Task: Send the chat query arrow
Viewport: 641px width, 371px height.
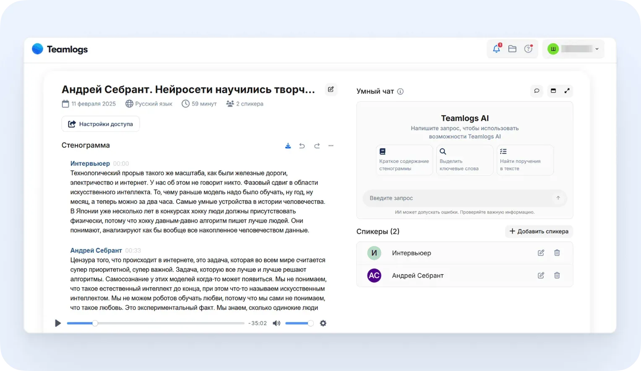Action: (x=558, y=198)
